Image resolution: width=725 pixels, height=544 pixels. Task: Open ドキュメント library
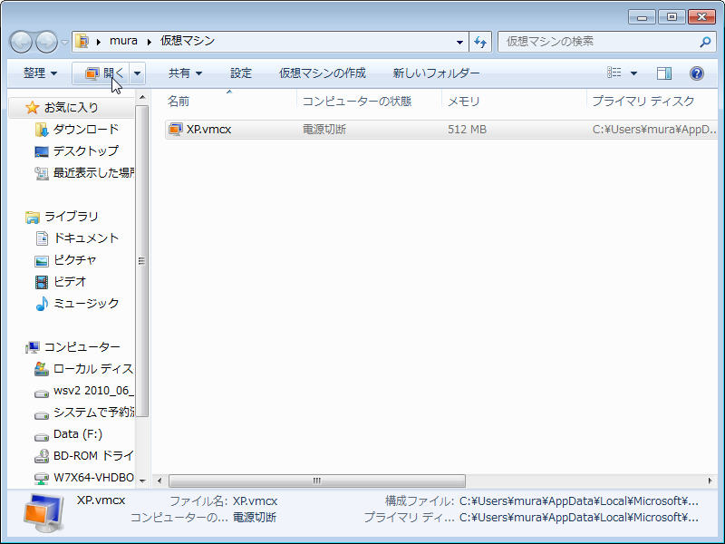86,238
